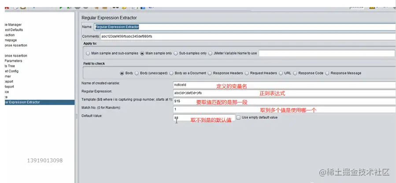
Task: Select the 'URL' radio button
Action: [281, 73]
